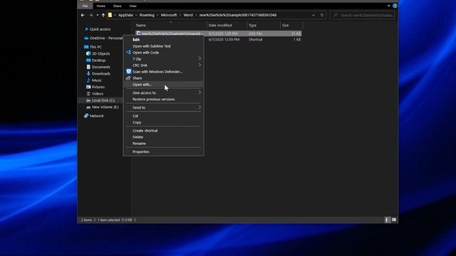Open the View ribbon tab
Image resolution: width=456 pixels, height=256 pixels.
point(133,6)
